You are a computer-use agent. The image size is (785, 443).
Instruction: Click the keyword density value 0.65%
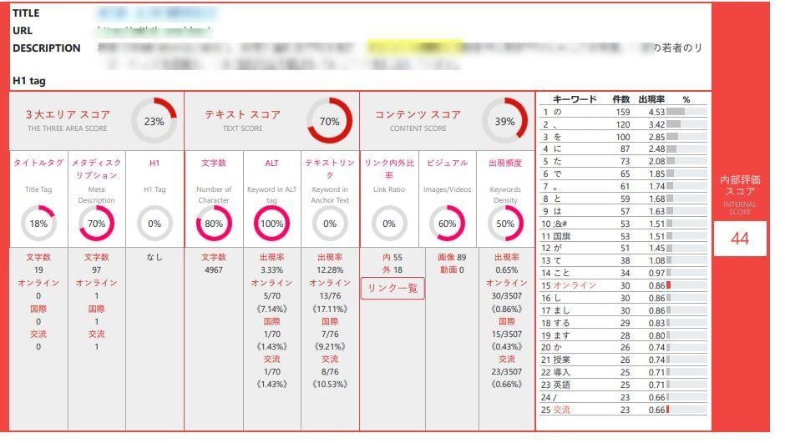tap(507, 270)
